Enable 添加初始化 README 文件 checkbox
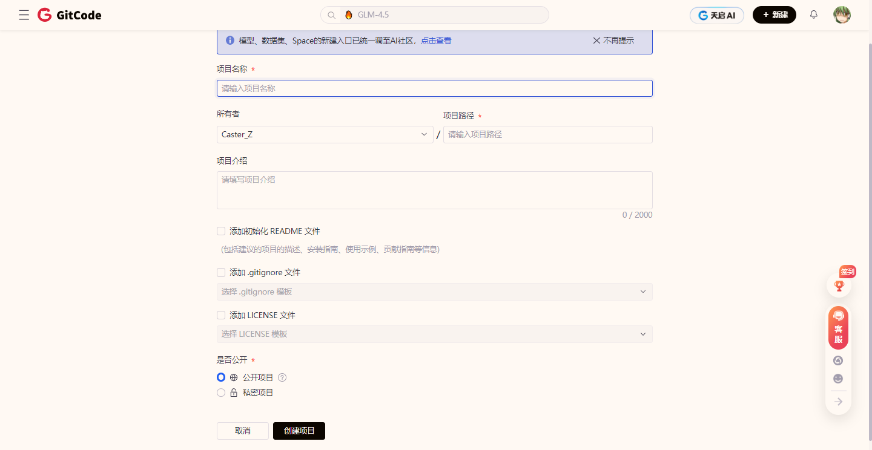 [x=221, y=231]
